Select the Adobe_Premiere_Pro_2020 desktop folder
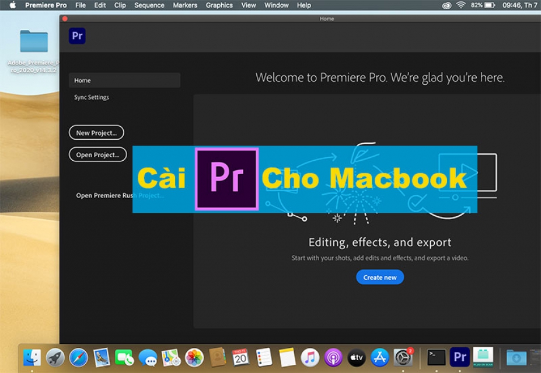Image resolution: width=541 pixels, height=373 pixels. [x=33, y=52]
